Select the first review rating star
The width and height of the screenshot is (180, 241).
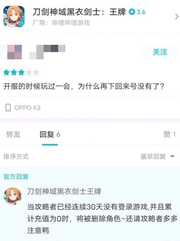[x=7, y=72]
